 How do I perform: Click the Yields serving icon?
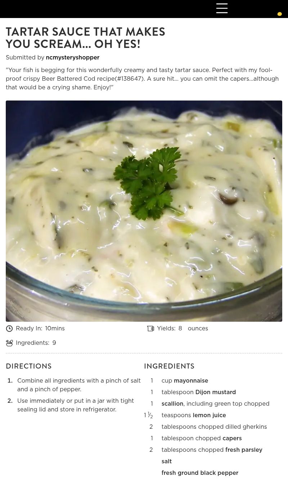(x=150, y=329)
